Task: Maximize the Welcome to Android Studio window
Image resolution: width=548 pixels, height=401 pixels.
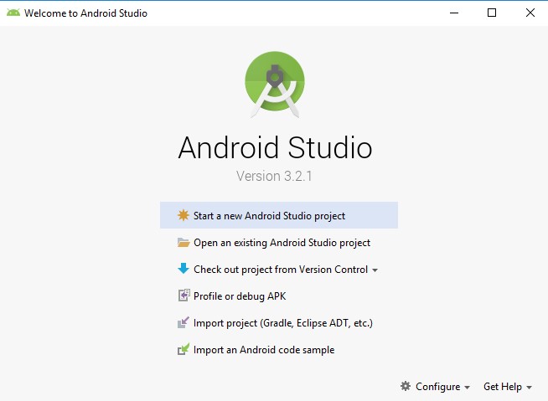Action: (492, 13)
